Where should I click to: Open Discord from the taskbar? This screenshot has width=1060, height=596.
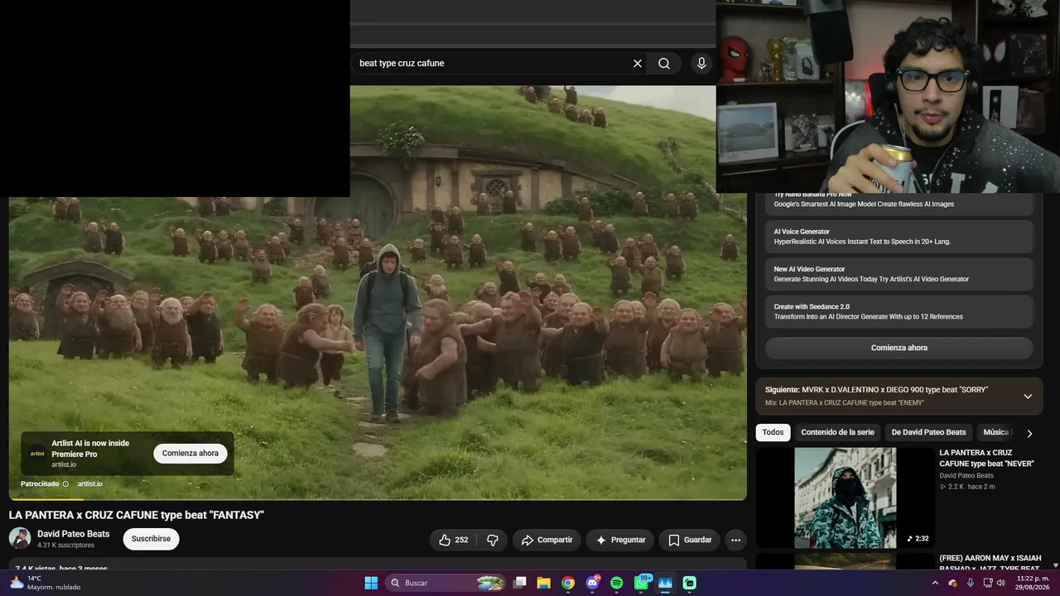592,583
